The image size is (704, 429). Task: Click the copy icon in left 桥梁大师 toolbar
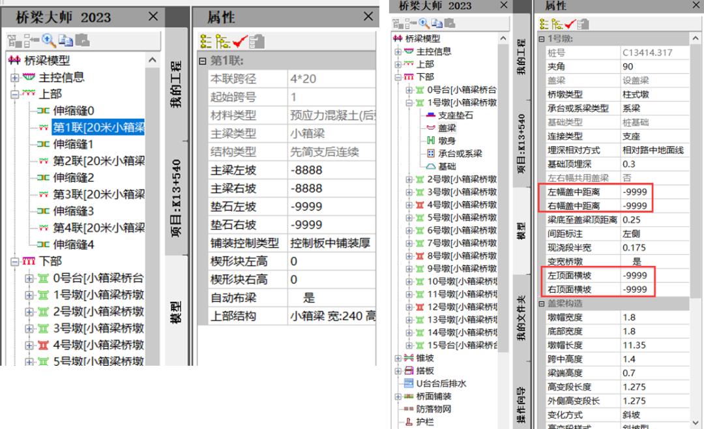tap(65, 40)
